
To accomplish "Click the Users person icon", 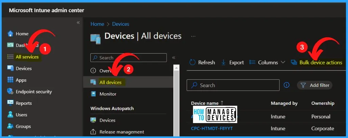I will [10, 115].
